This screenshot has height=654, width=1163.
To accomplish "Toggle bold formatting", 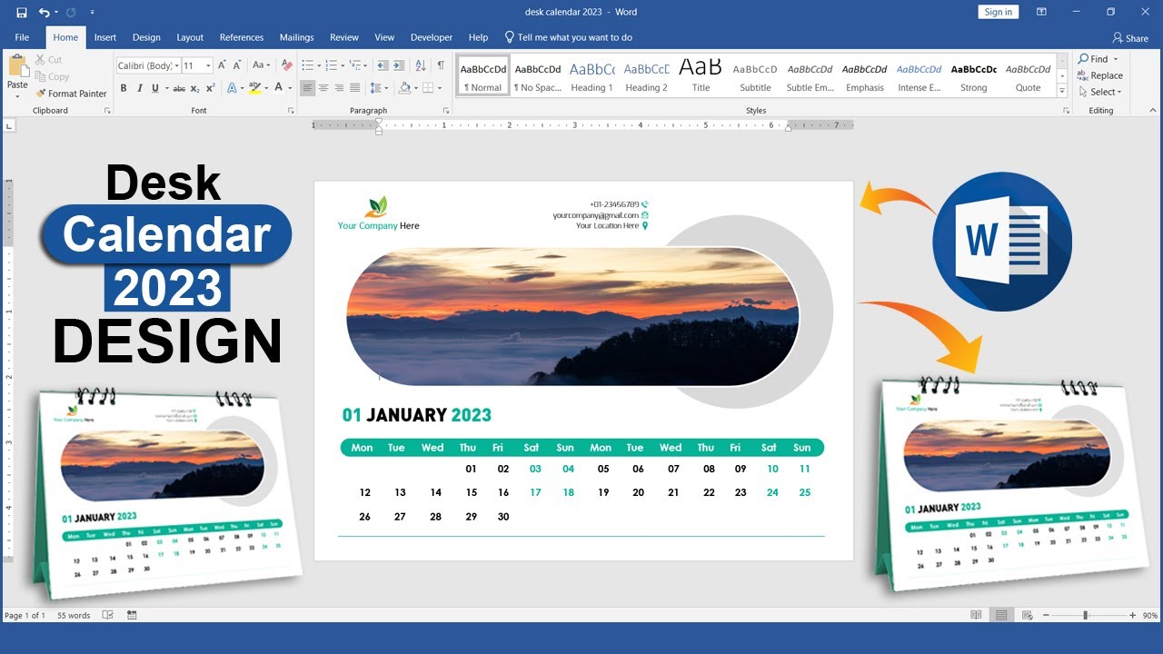I will 124,88.
